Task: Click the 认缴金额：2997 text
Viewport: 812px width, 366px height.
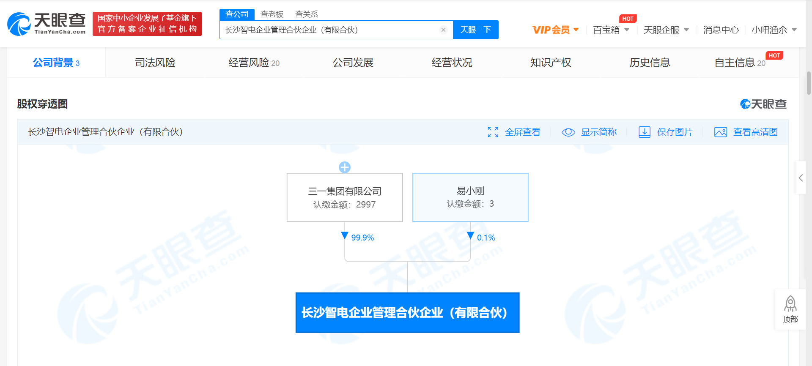Action: (345, 205)
